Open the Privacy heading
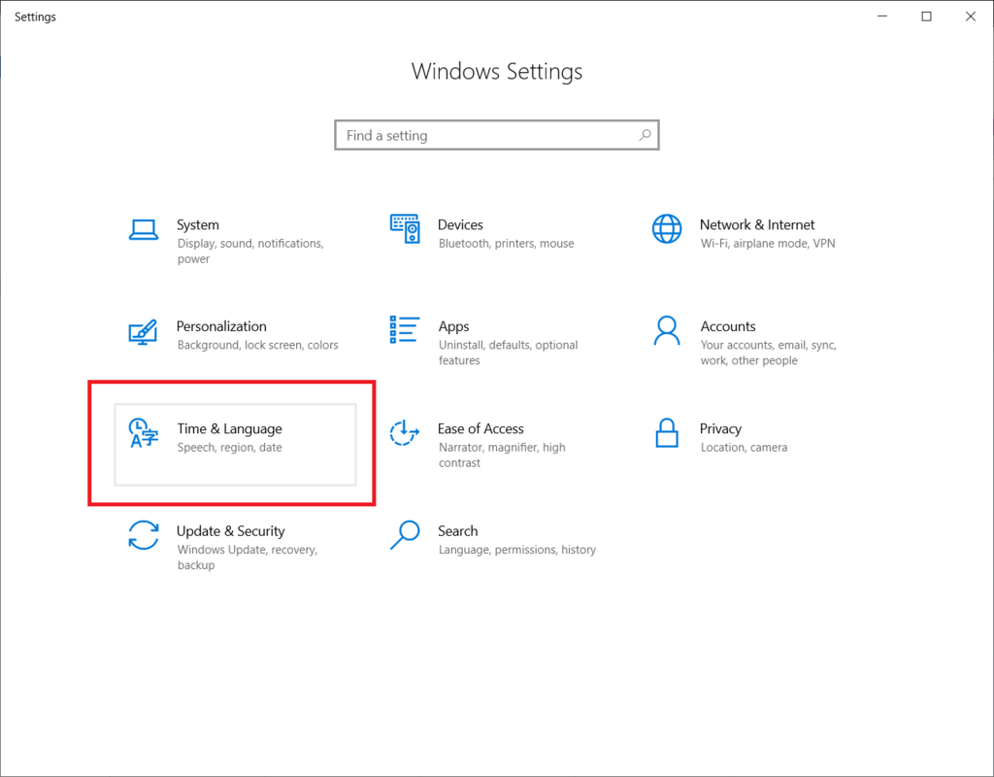 coord(720,428)
